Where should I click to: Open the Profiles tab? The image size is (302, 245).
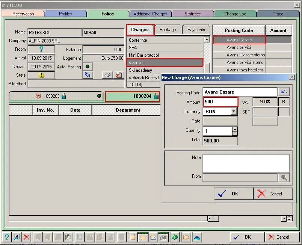[x=65, y=14]
